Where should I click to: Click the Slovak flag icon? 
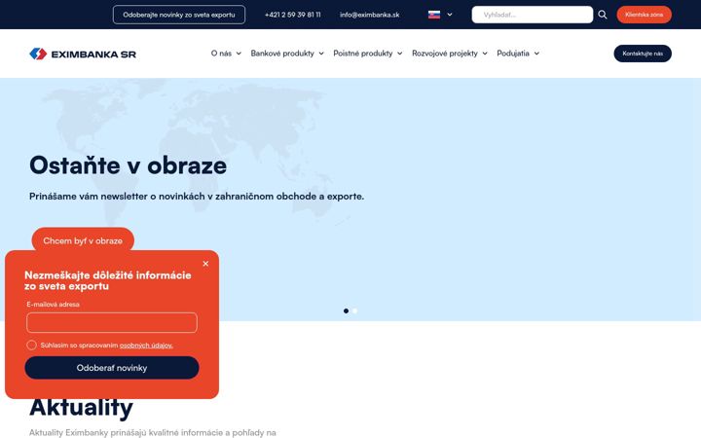click(434, 15)
